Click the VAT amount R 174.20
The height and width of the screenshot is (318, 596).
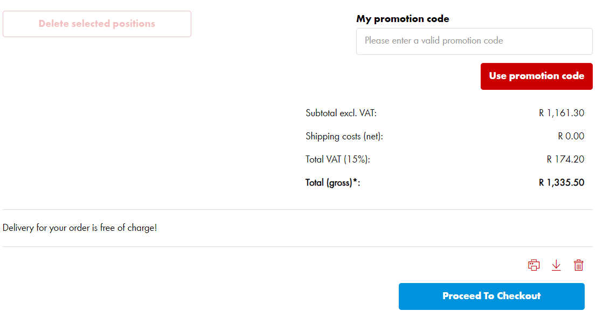pos(565,160)
